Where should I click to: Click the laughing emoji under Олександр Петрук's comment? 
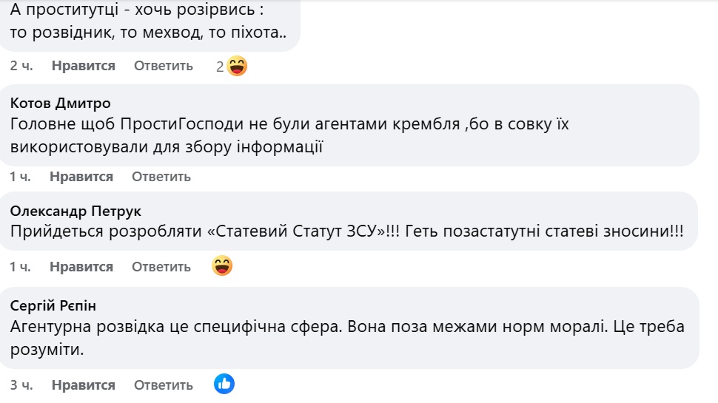click(223, 266)
